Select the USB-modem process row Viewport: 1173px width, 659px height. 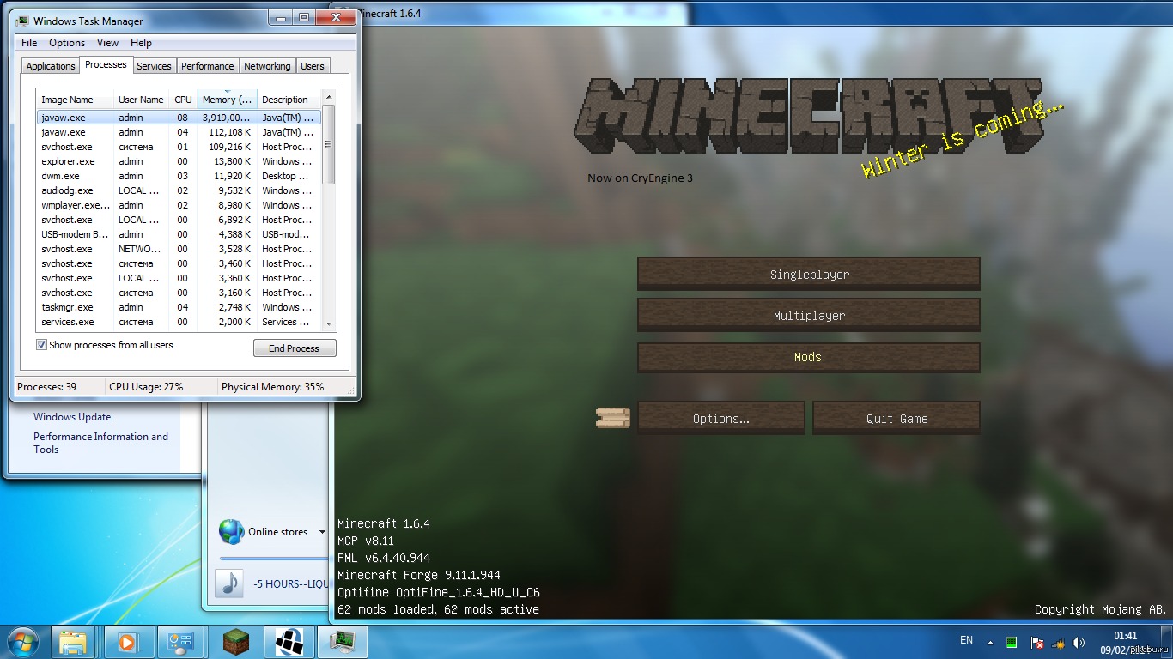[179, 234]
